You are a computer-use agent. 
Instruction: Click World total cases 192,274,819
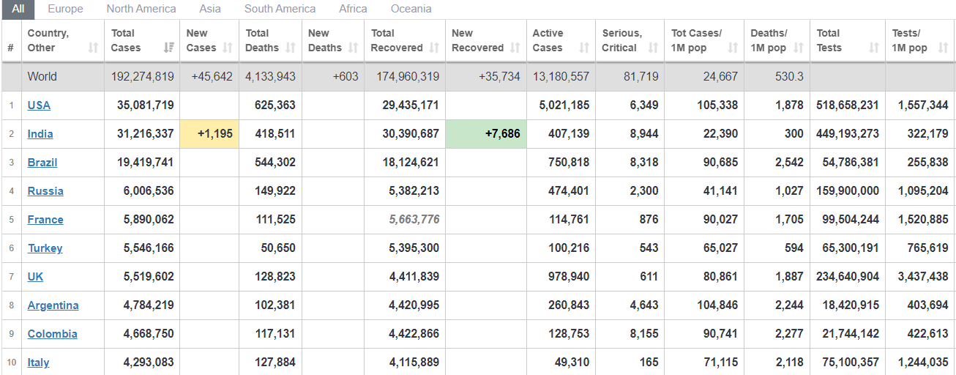click(x=143, y=77)
